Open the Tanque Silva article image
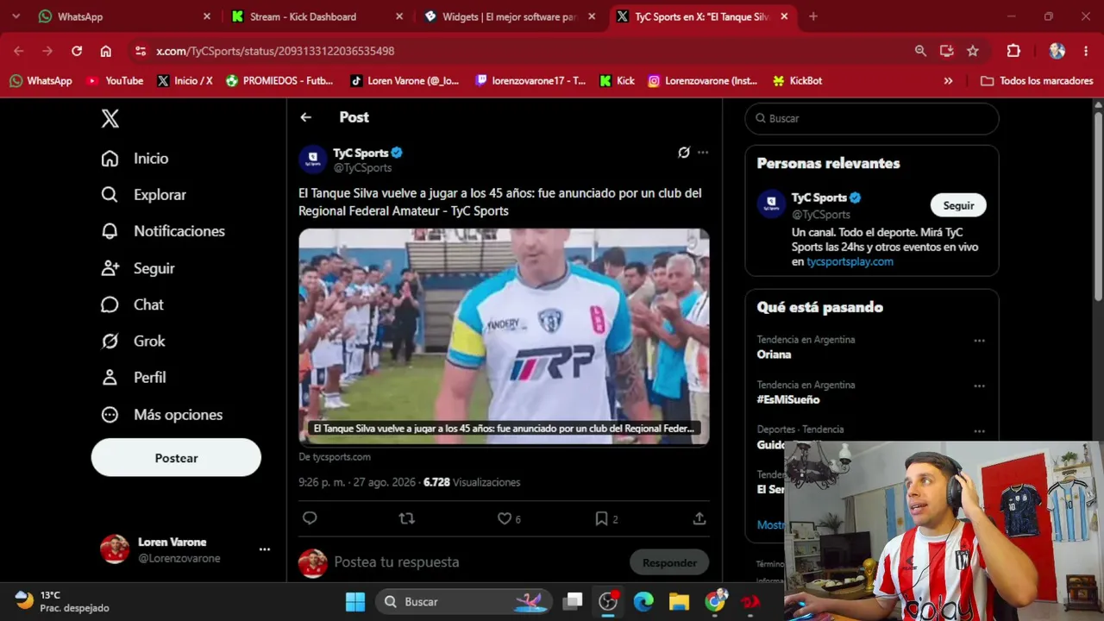Image resolution: width=1104 pixels, height=621 pixels. pos(504,336)
